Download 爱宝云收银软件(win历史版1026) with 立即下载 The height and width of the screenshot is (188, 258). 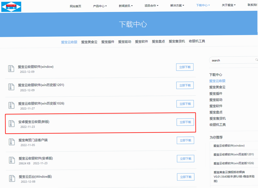click(x=185, y=104)
